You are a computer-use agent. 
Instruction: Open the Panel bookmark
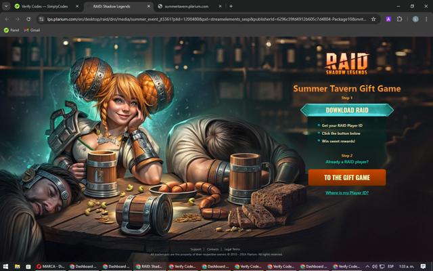[12, 30]
